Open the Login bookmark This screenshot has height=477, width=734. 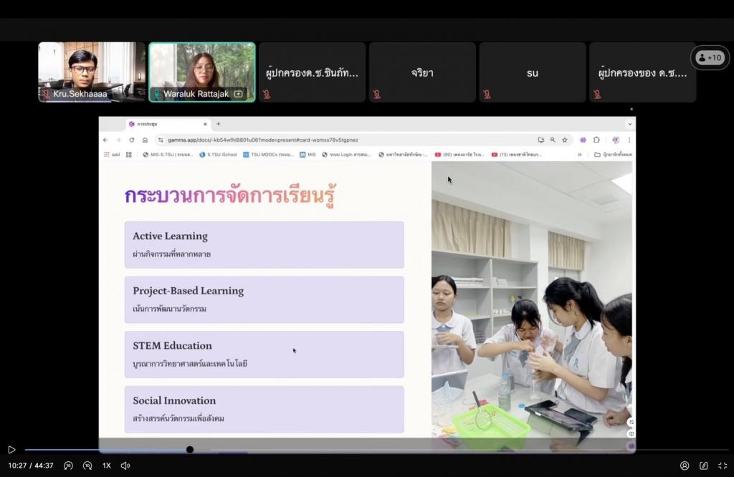point(346,154)
